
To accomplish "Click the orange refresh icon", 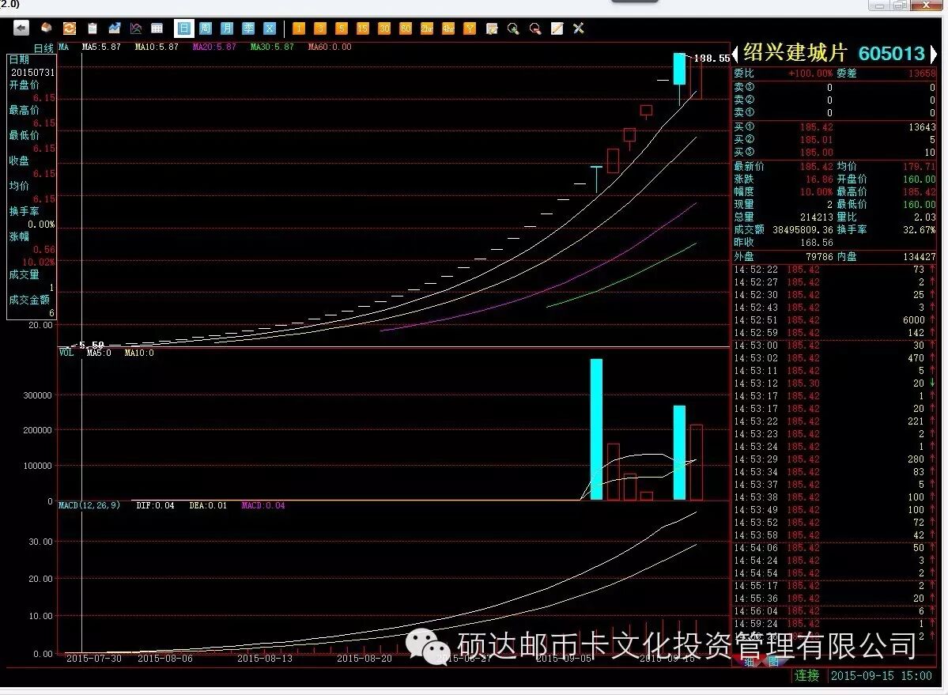I will click(70, 28).
